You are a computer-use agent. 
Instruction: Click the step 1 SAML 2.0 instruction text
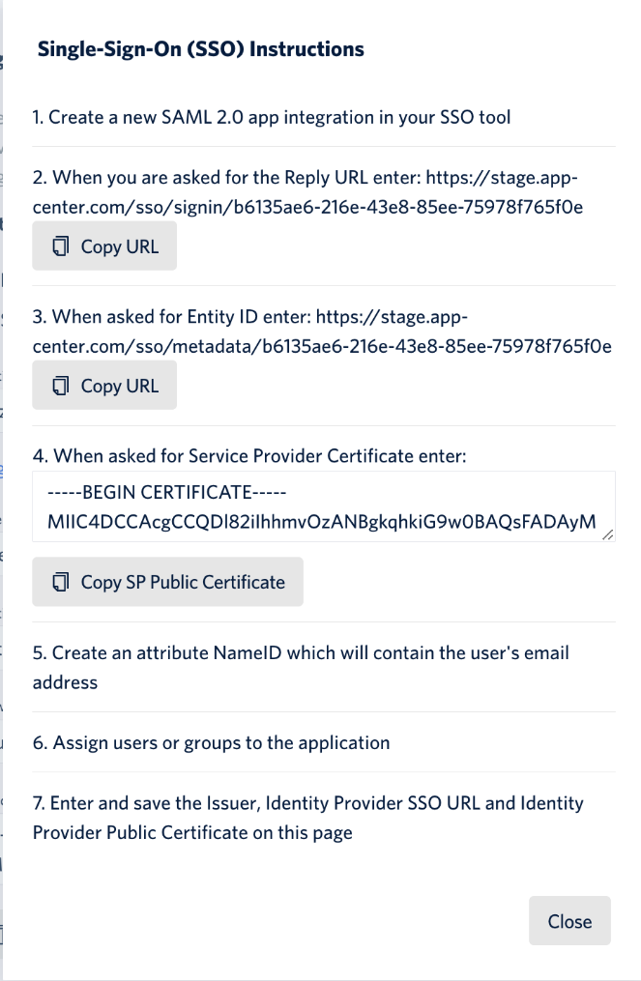pos(272,118)
